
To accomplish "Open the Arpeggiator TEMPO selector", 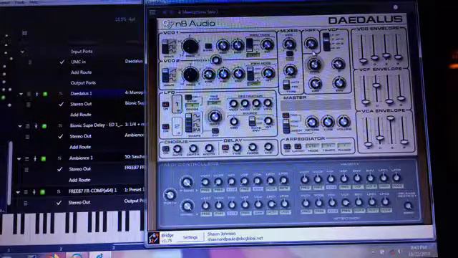I will click(328, 145).
